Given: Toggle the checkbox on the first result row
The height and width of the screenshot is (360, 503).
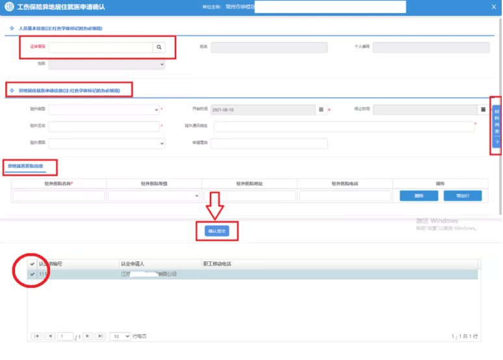Looking at the screenshot, I should tap(32, 274).
